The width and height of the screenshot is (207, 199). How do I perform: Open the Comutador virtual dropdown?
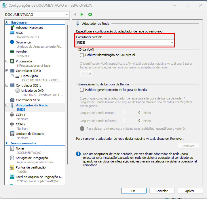125,43
